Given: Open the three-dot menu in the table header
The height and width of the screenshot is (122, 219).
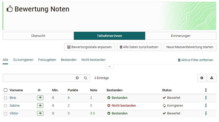Looking at the screenshot, I should tap(206, 90).
